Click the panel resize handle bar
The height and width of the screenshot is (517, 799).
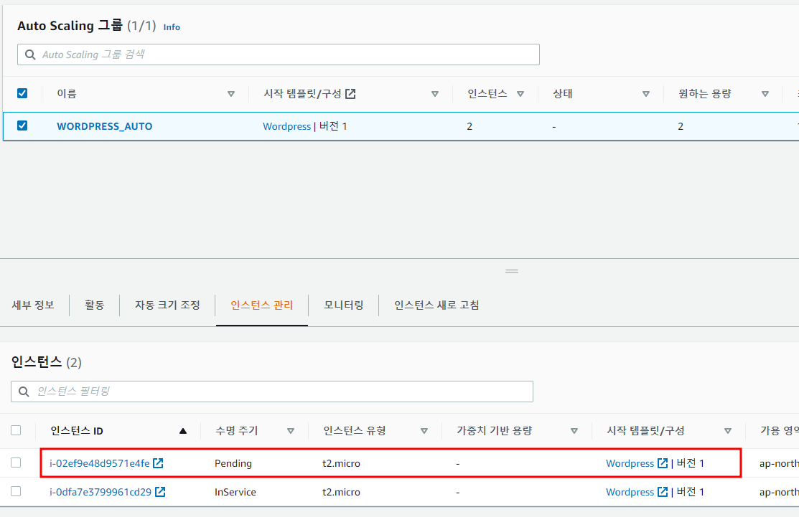(512, 271)
